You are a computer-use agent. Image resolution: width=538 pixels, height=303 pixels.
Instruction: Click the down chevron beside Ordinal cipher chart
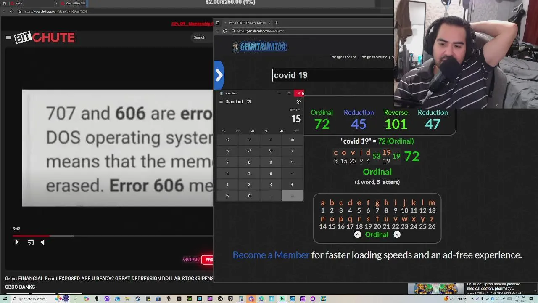point(397,234)
